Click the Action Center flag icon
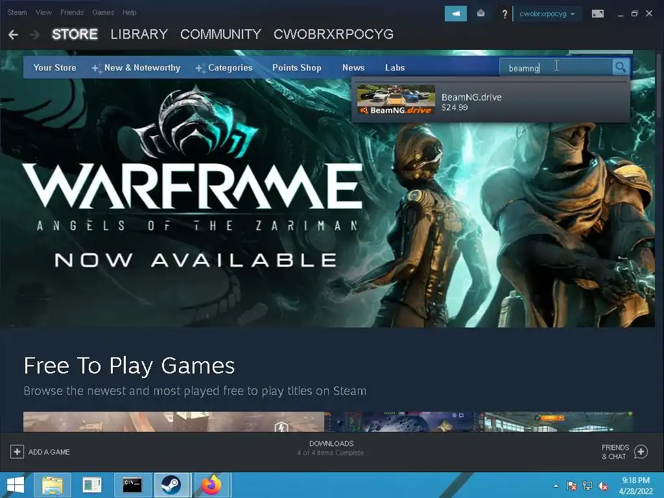664x498 pixels. (571, 486)
